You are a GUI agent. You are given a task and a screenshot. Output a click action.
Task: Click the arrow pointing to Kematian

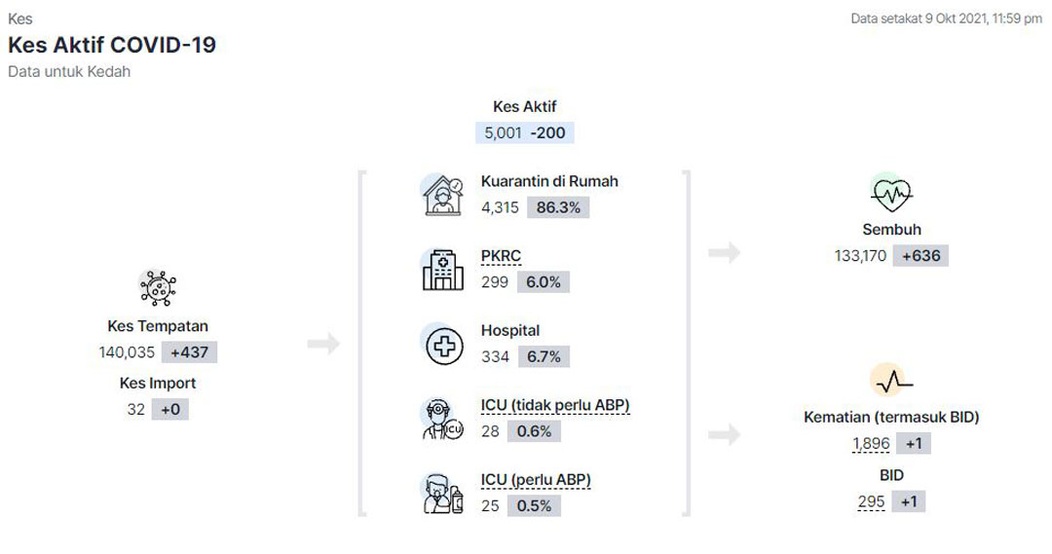[x=724, y=434]
